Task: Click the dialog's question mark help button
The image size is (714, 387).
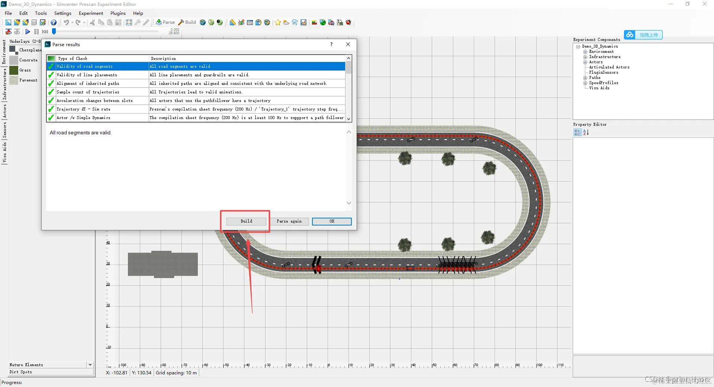Action: coord(331,44)
